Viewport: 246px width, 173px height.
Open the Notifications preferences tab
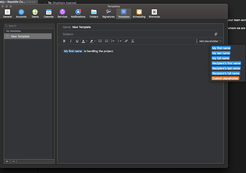[x=78, y=14]
